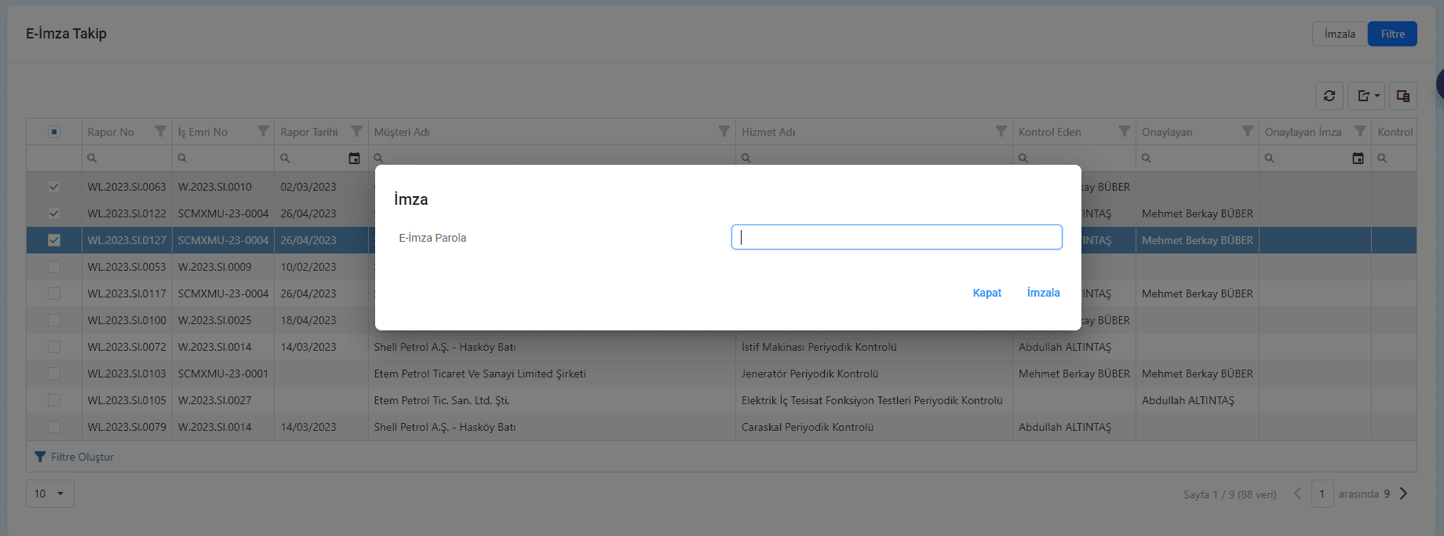
Task: Click the top İmzala button
Action: coord(1340,34)
